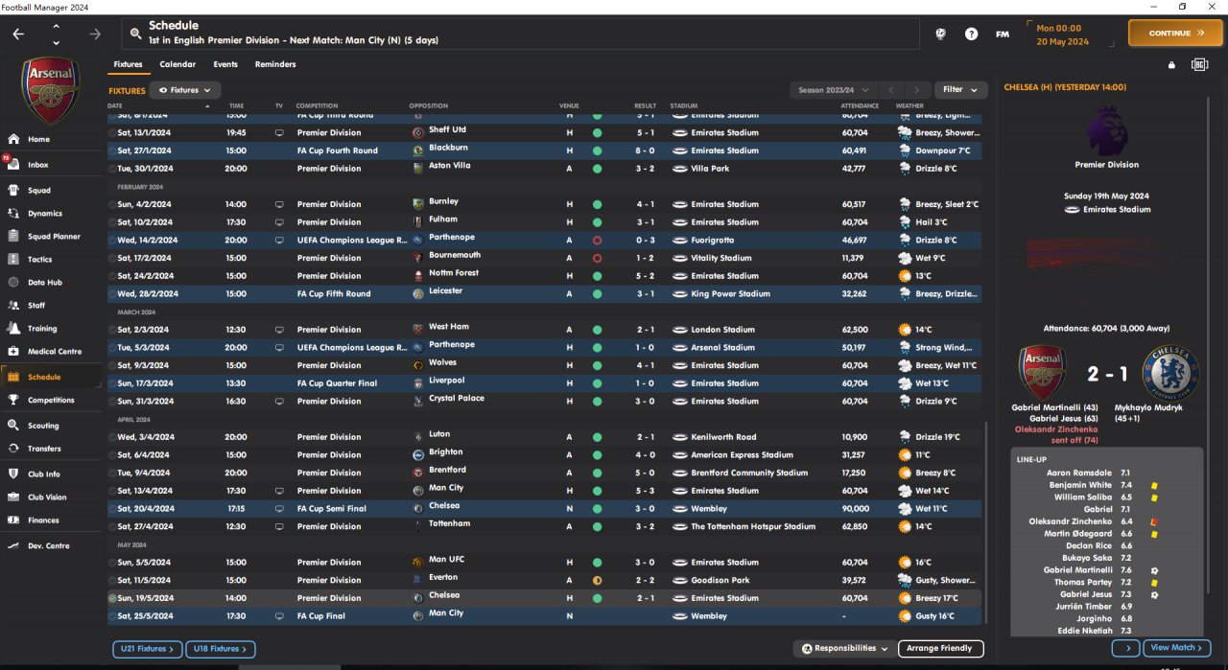The image size is (1228, 670).
Task: Open Competitions in the sidebar
Action: [52, 401]
